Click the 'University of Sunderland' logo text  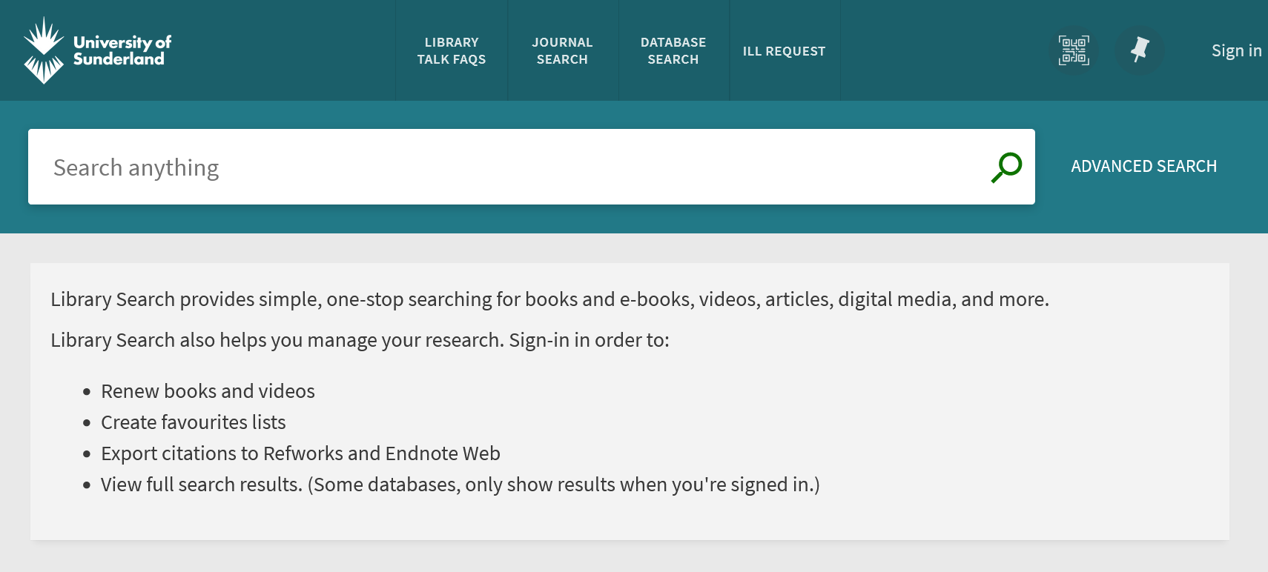(x=122, y=50)
